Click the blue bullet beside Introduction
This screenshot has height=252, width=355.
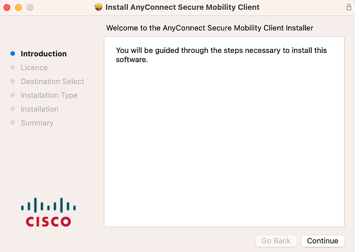[13, 54]
